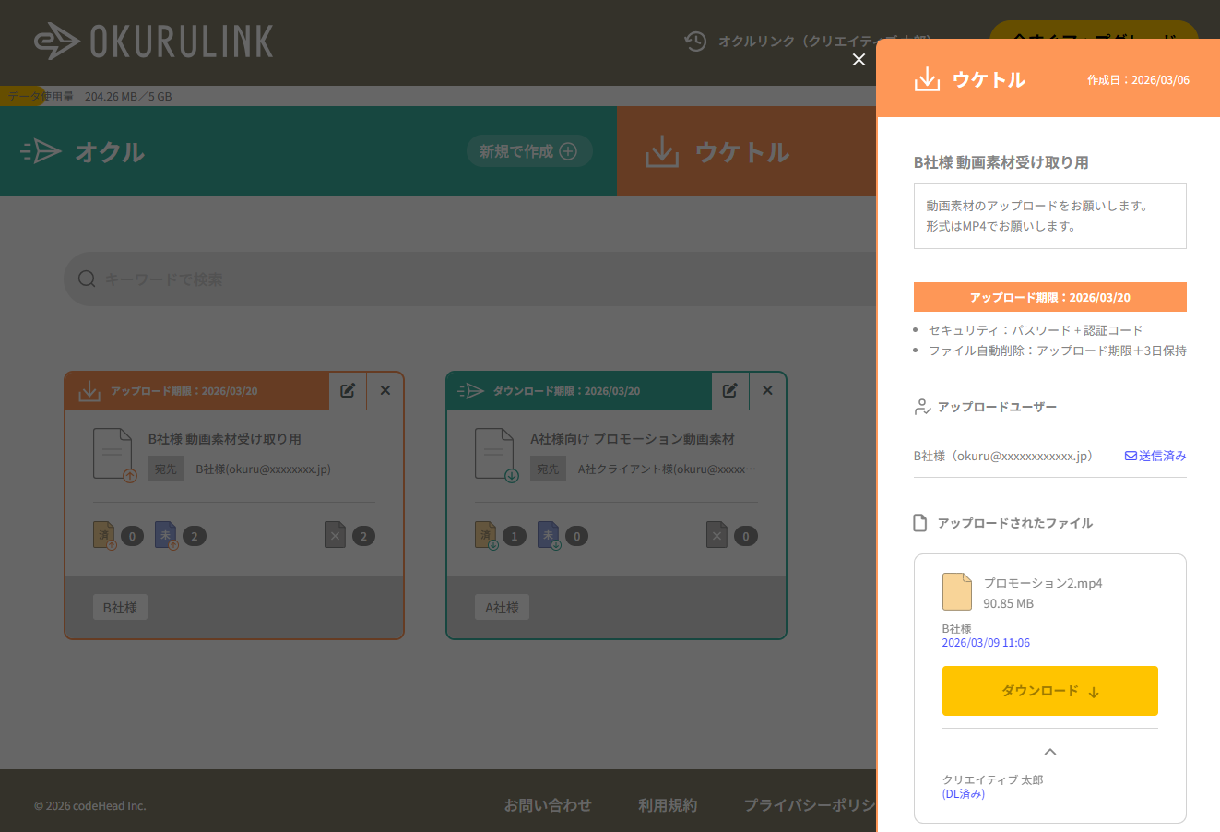Image resolution: width=1220 pixels, height=832 pixels.
Task: Delete the B社様 upload card
Action: 385,390
